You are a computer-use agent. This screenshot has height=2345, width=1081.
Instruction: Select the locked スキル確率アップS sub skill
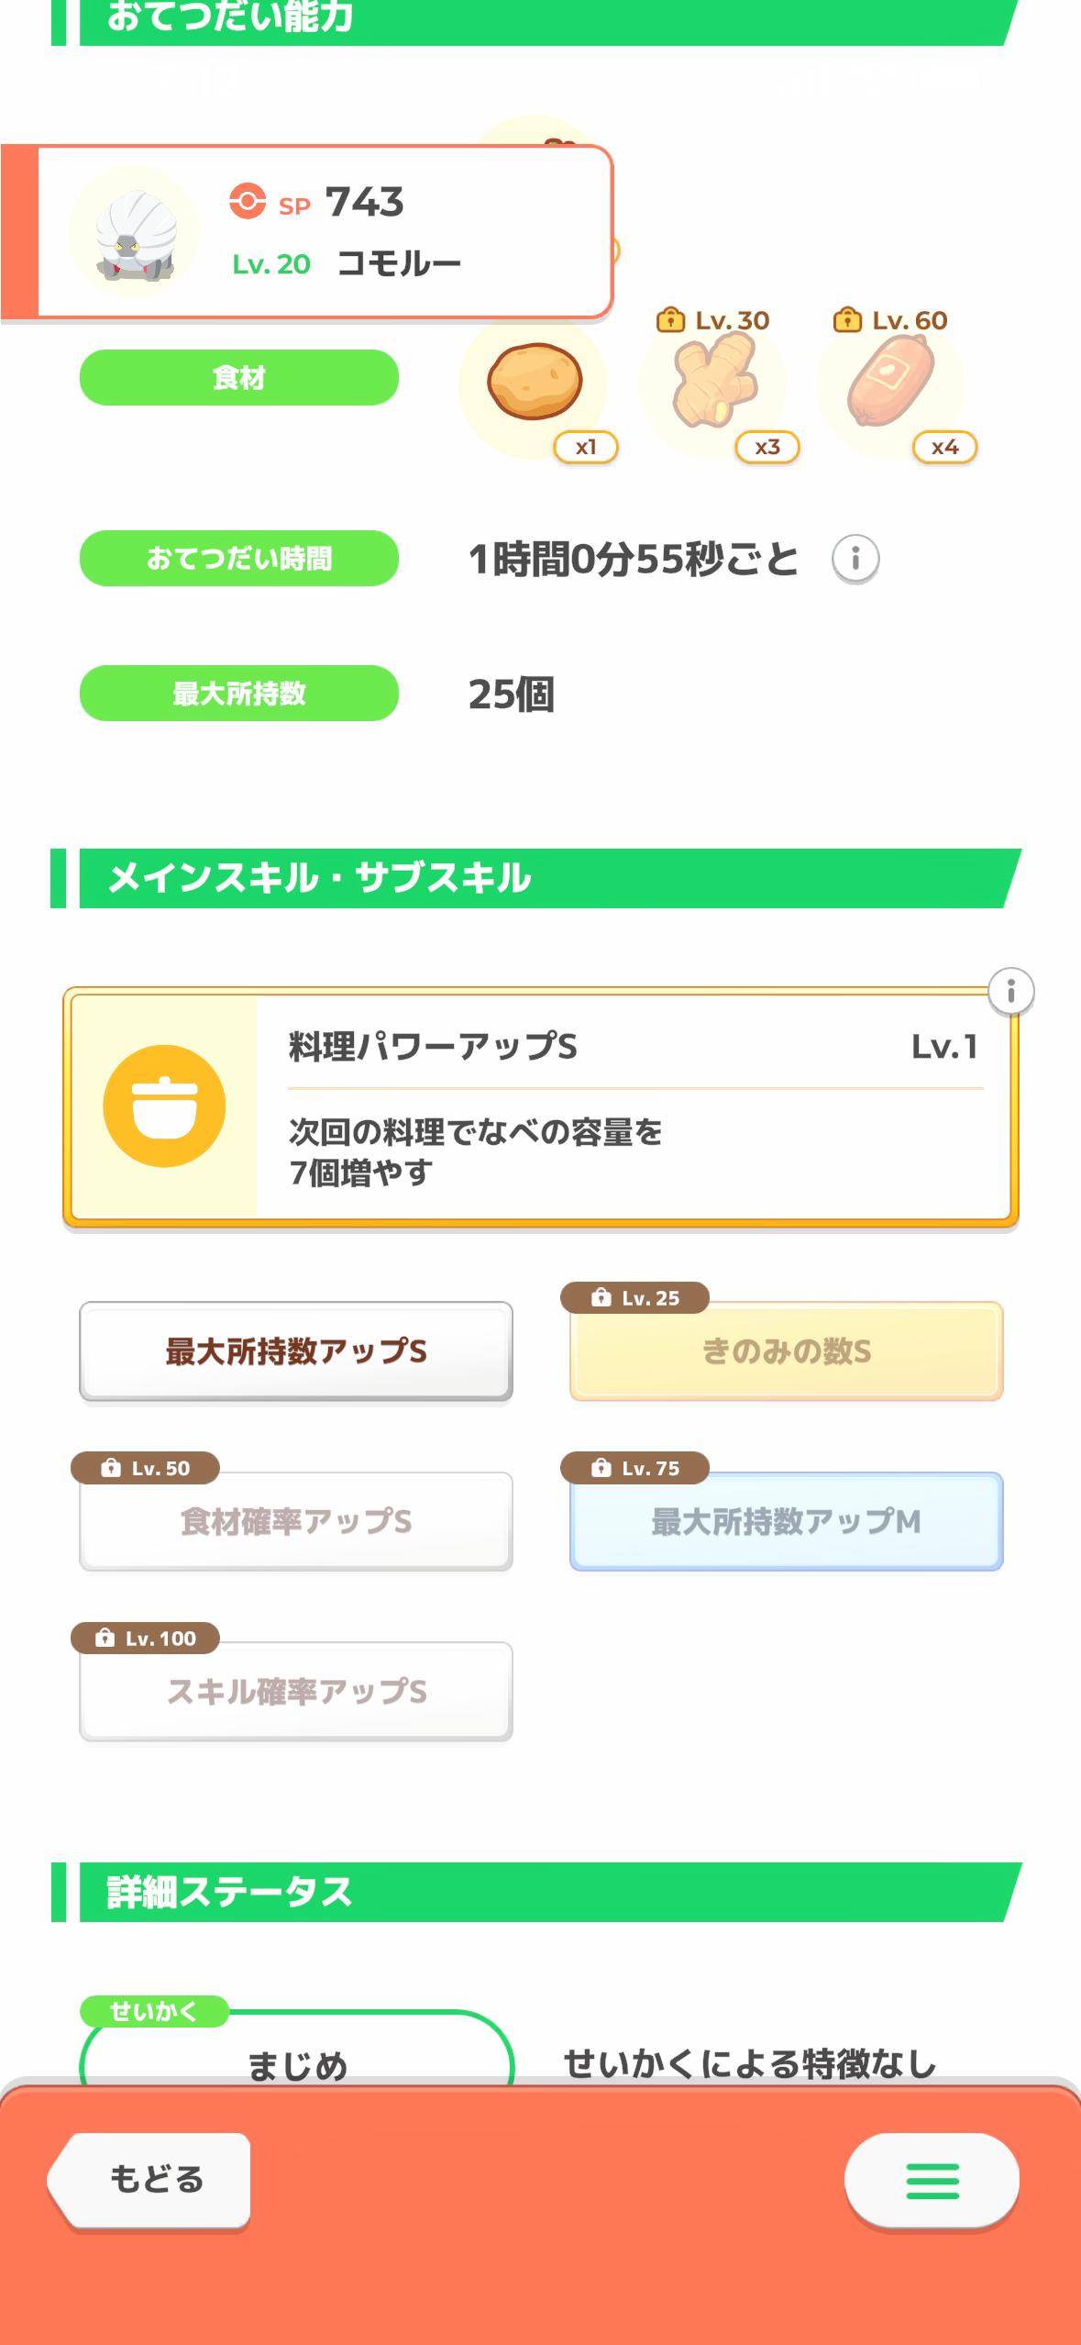(296, 1691)
